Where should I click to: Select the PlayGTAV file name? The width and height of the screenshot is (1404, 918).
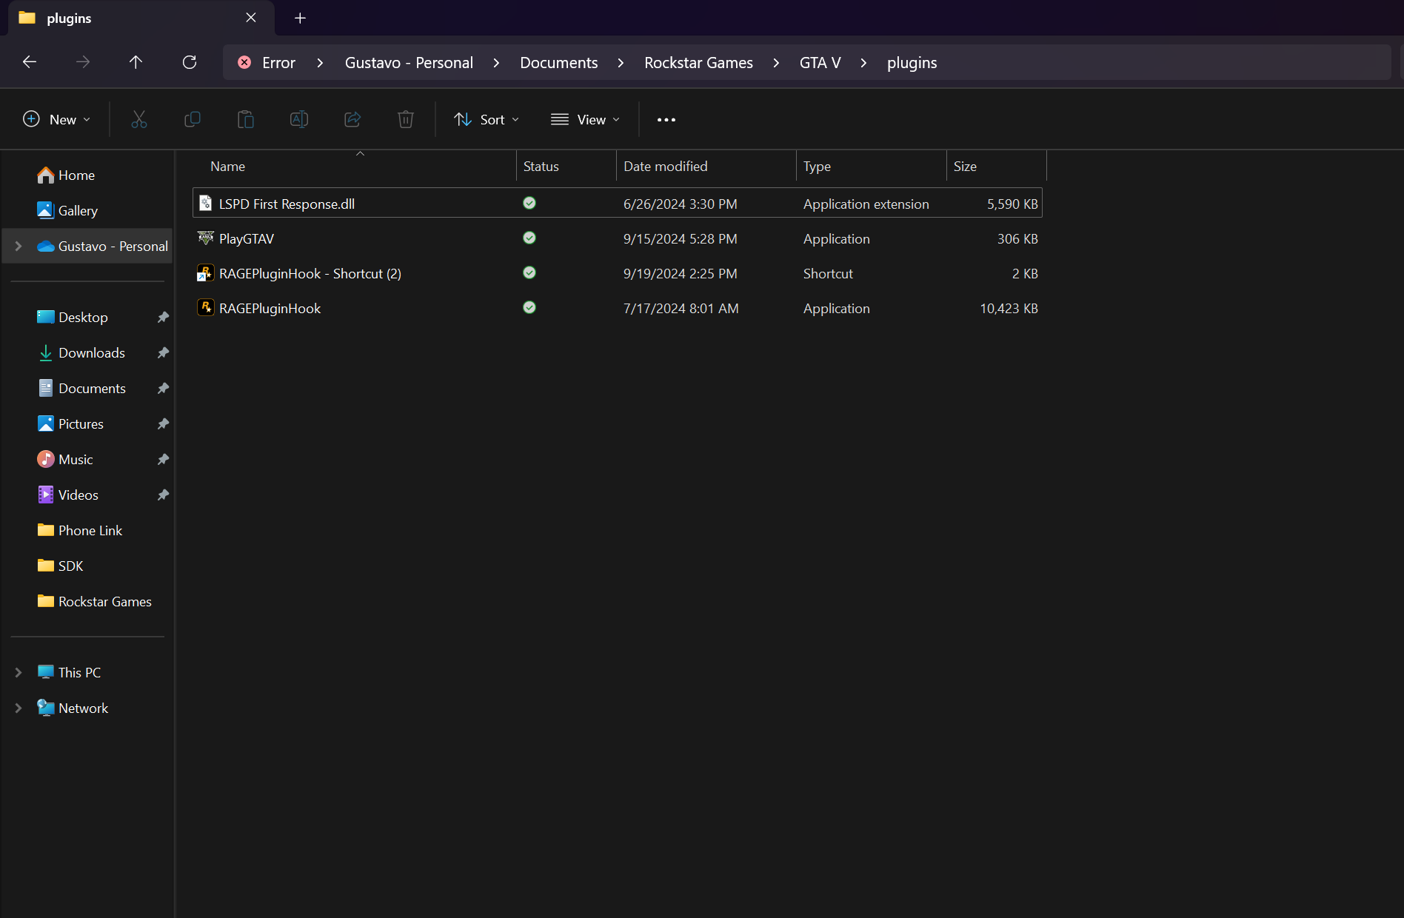pyautogui.click(x=247, y=238)
